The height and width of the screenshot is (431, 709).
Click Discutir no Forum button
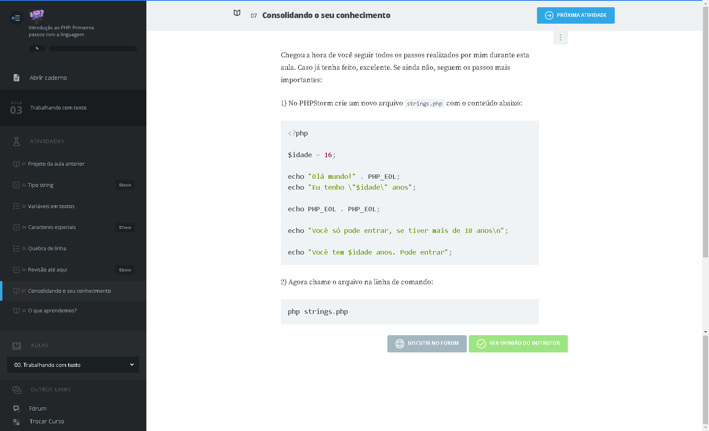[x=427, y=344]
